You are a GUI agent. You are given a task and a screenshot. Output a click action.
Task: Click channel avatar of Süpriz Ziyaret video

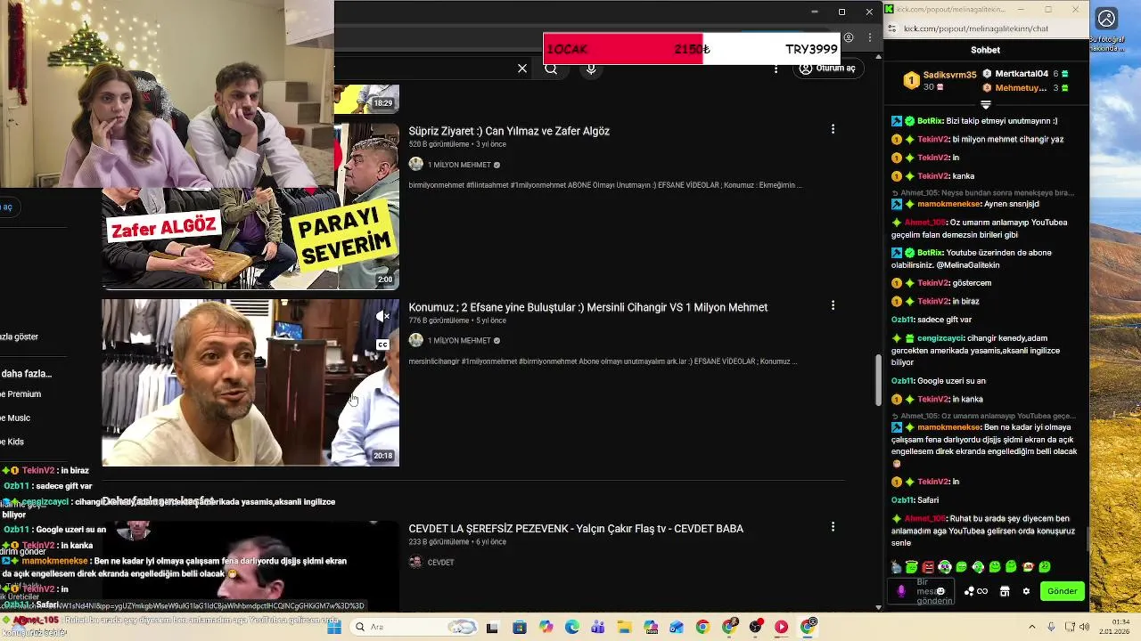pyautogui.click(x=415, y=164)
